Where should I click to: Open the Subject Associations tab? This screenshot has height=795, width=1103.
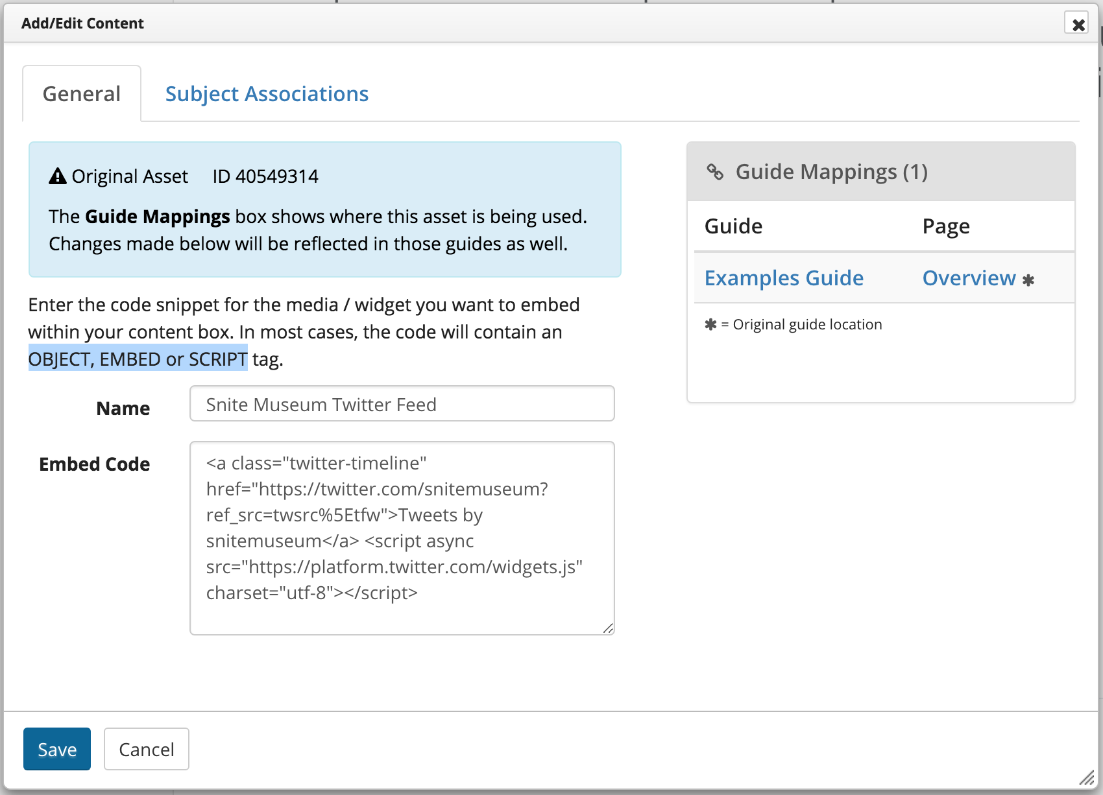click(x=267, y=94)
